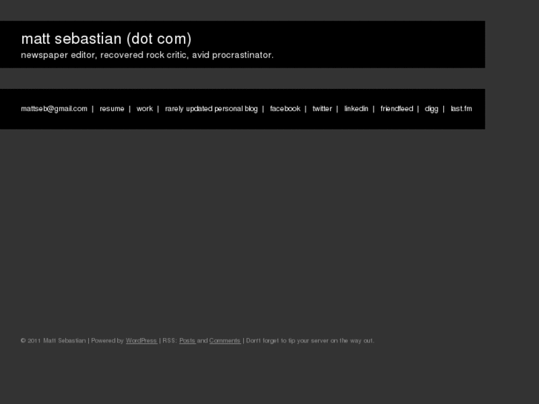This screenshot has width=539, height=404.
Task: Click the '© 2011 Matt Sebastian' footer text
Action: coord(53,341)
